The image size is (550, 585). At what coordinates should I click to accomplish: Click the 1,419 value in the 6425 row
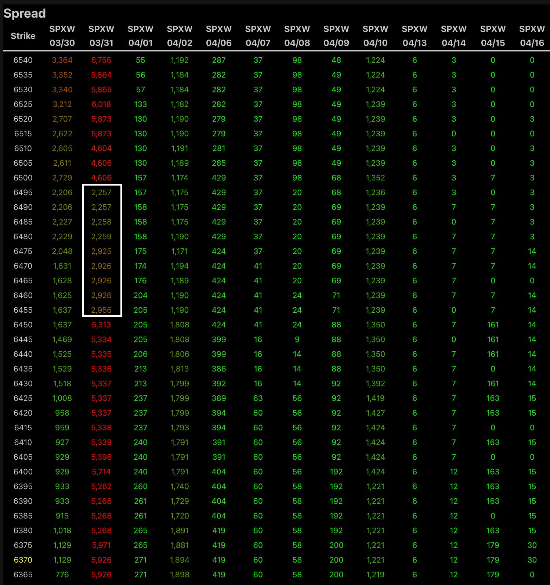[376, 398]
